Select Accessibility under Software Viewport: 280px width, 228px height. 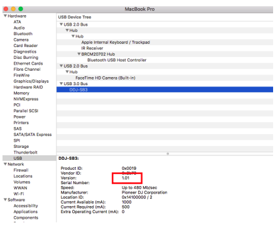click(26, 205)
